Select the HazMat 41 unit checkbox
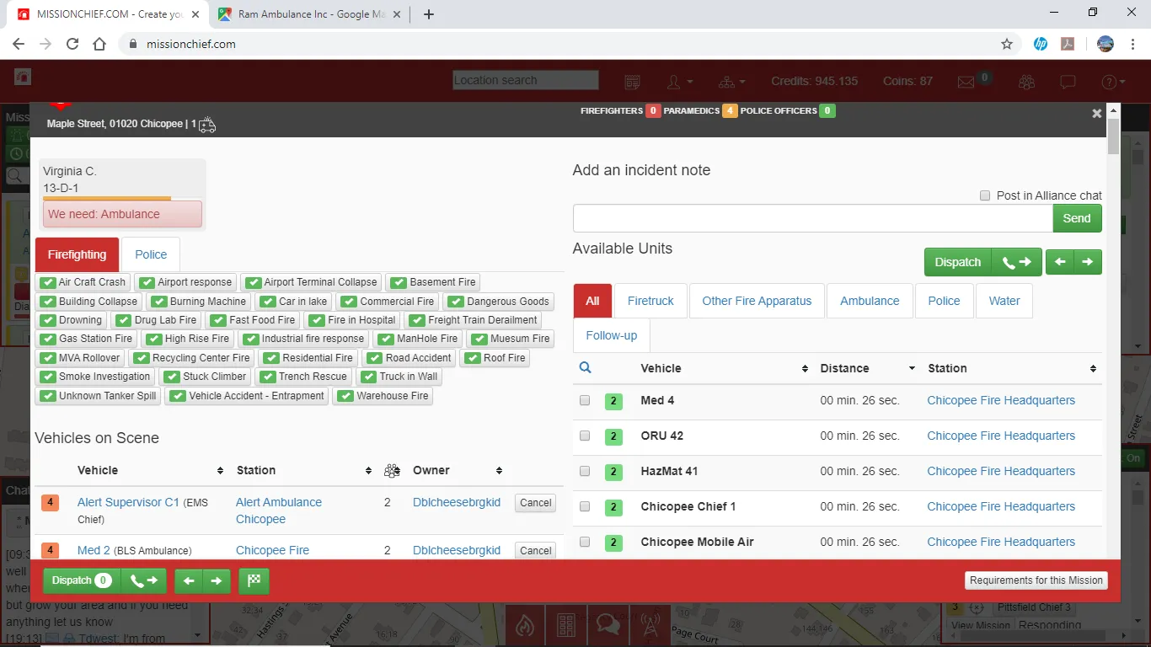The image size is (1151, 647). coord(585,472)
